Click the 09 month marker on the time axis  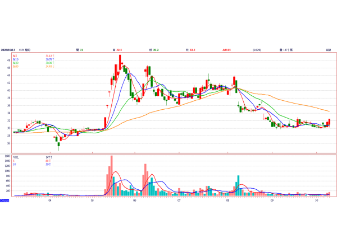pyautogui.click(x=272, y=200)
